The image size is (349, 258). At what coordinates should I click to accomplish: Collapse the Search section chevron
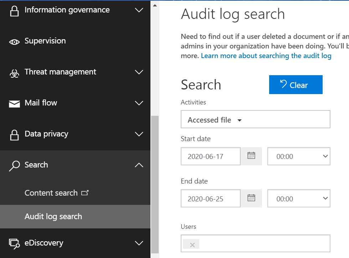pyautogui.click(x=139, y=165)
